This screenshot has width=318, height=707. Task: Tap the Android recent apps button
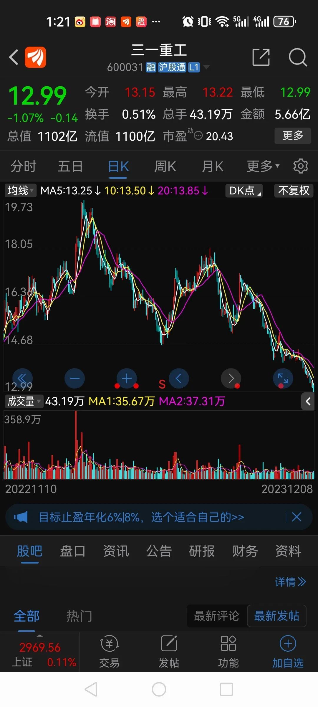pyautogui.click(x=226, y=689)
